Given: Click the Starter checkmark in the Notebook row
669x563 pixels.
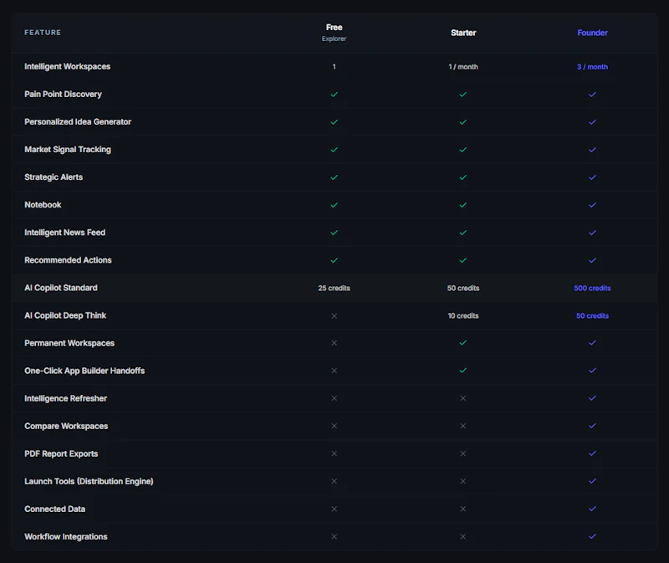Looking at the screenshot, I should coord(463,205).
